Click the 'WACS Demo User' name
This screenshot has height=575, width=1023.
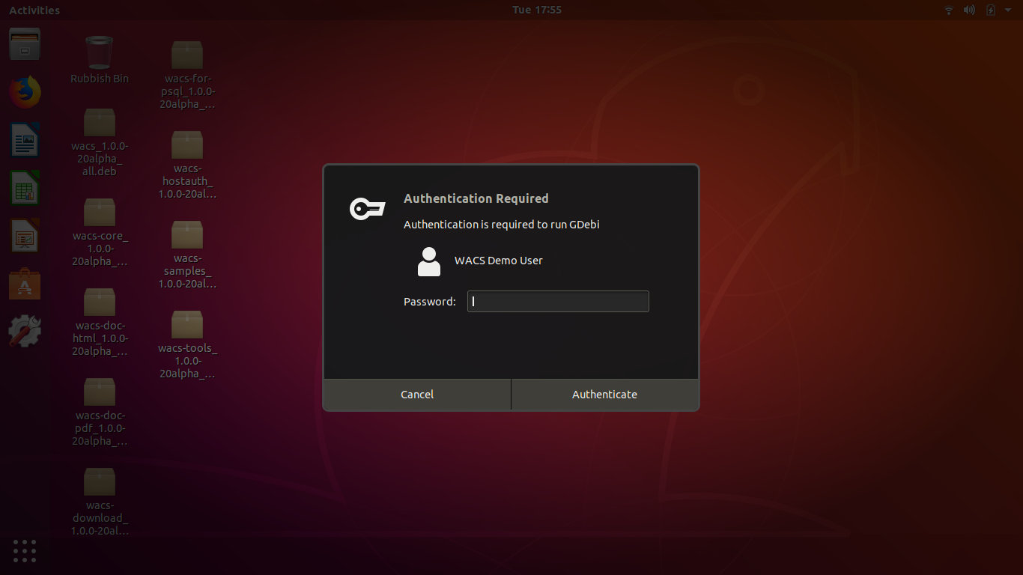click(x=499, y=261)
